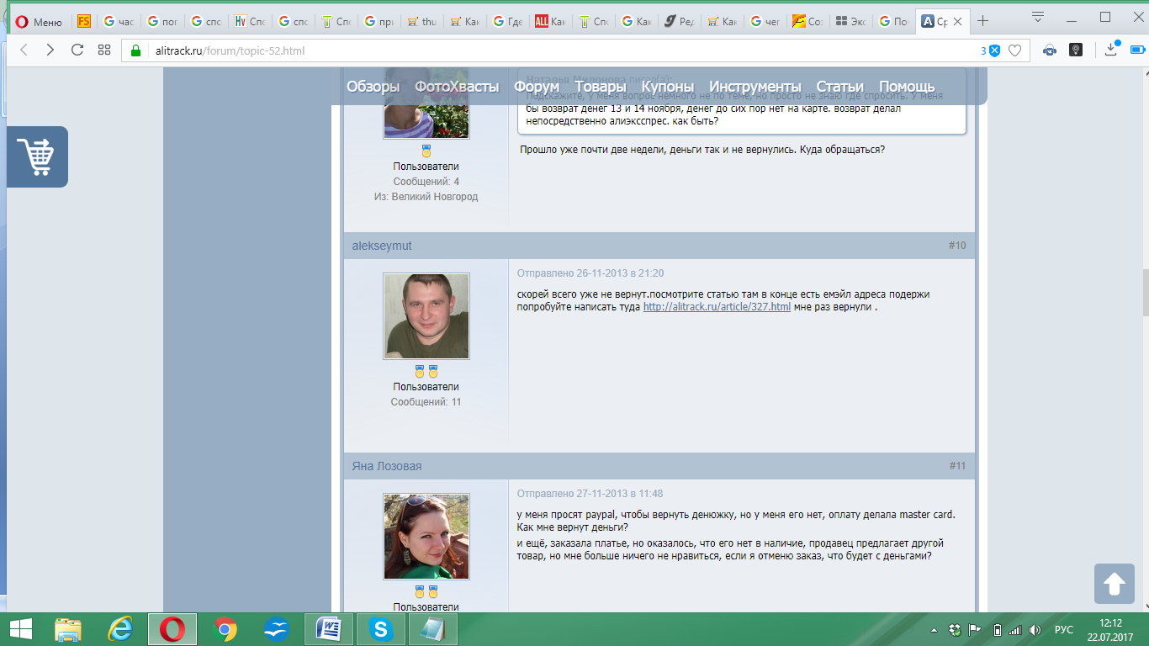Click the alitrack.ru address bar
Viewport: 1149px width, 646px height.
pyautogui.click(x=555, y=50)
